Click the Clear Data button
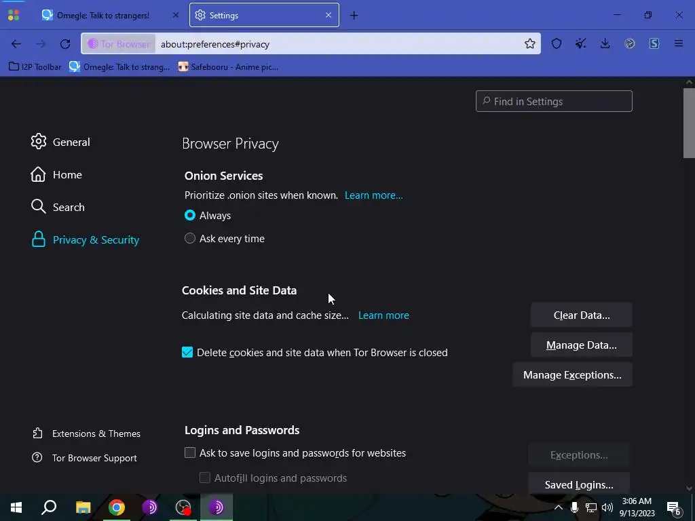 click(x=581, y=315)
